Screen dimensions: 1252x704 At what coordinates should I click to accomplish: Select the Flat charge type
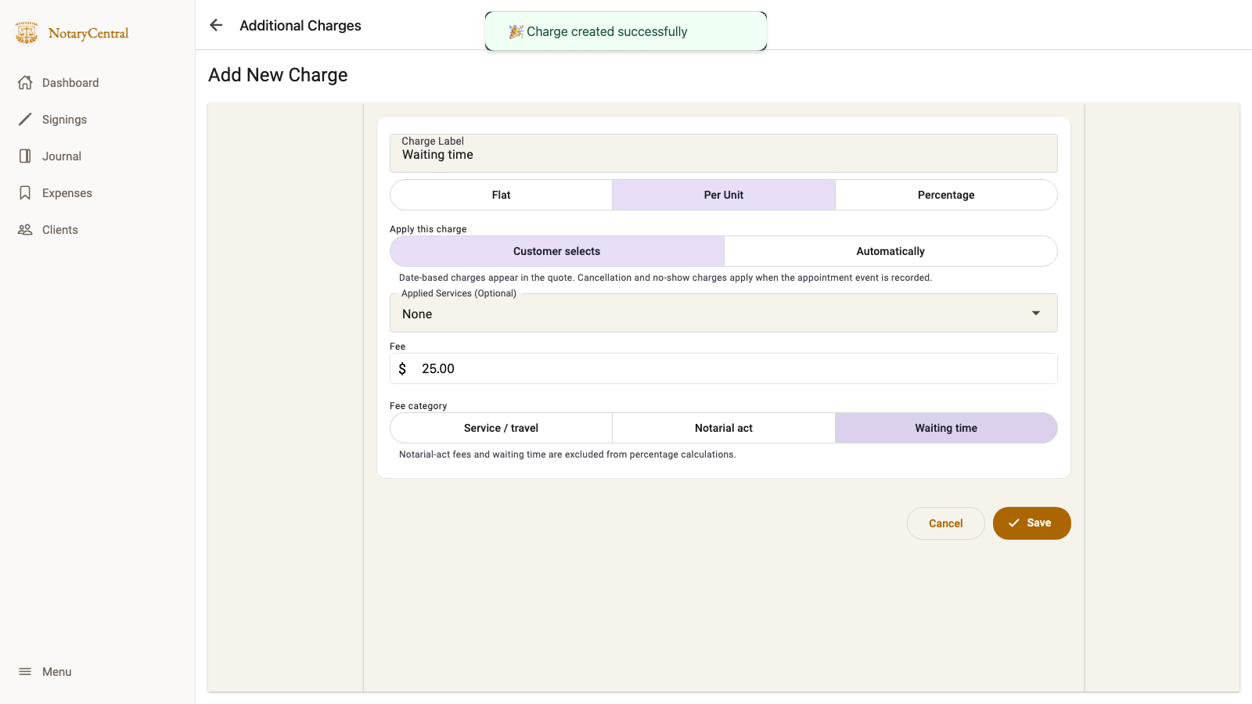(x=501, y=195)
